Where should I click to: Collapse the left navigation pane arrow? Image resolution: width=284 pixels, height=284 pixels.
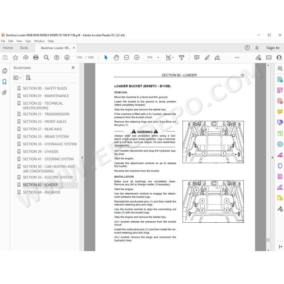click(82, 157)
